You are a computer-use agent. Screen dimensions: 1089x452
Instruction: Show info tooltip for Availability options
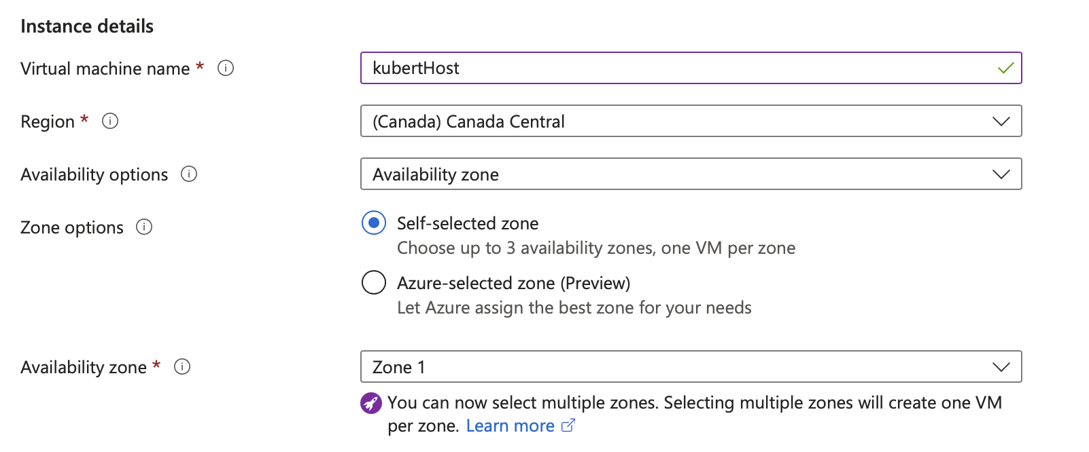tap(189, 174)
